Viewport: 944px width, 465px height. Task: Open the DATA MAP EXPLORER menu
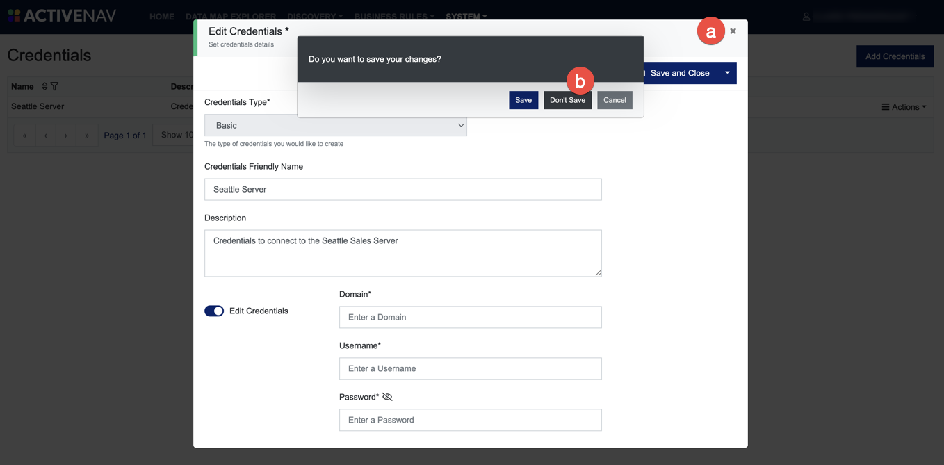point(231,16)
